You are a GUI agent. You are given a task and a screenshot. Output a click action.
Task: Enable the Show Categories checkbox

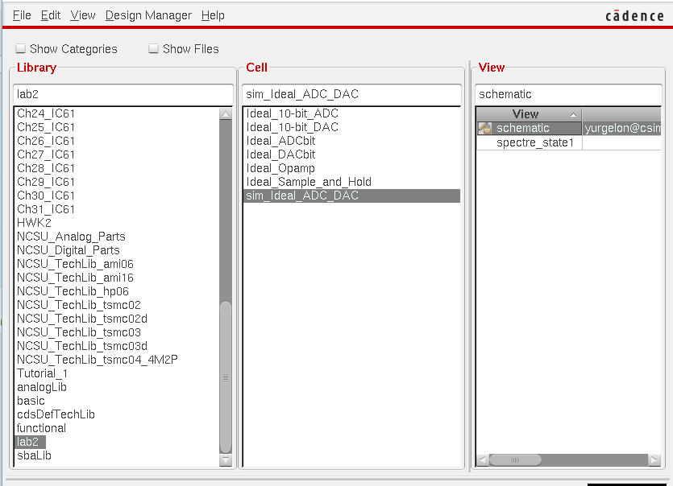click(21, 49)
